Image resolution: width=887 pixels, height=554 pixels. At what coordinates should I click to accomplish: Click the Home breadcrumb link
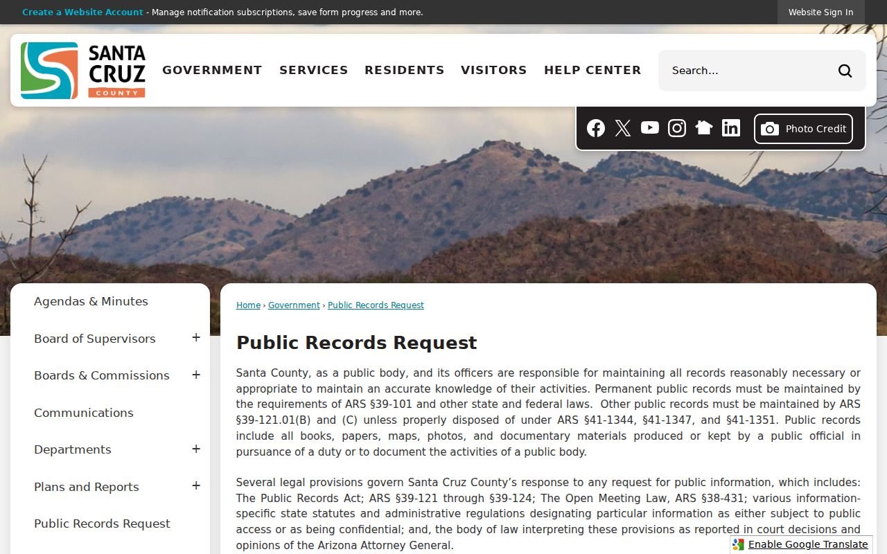point(248,305)
